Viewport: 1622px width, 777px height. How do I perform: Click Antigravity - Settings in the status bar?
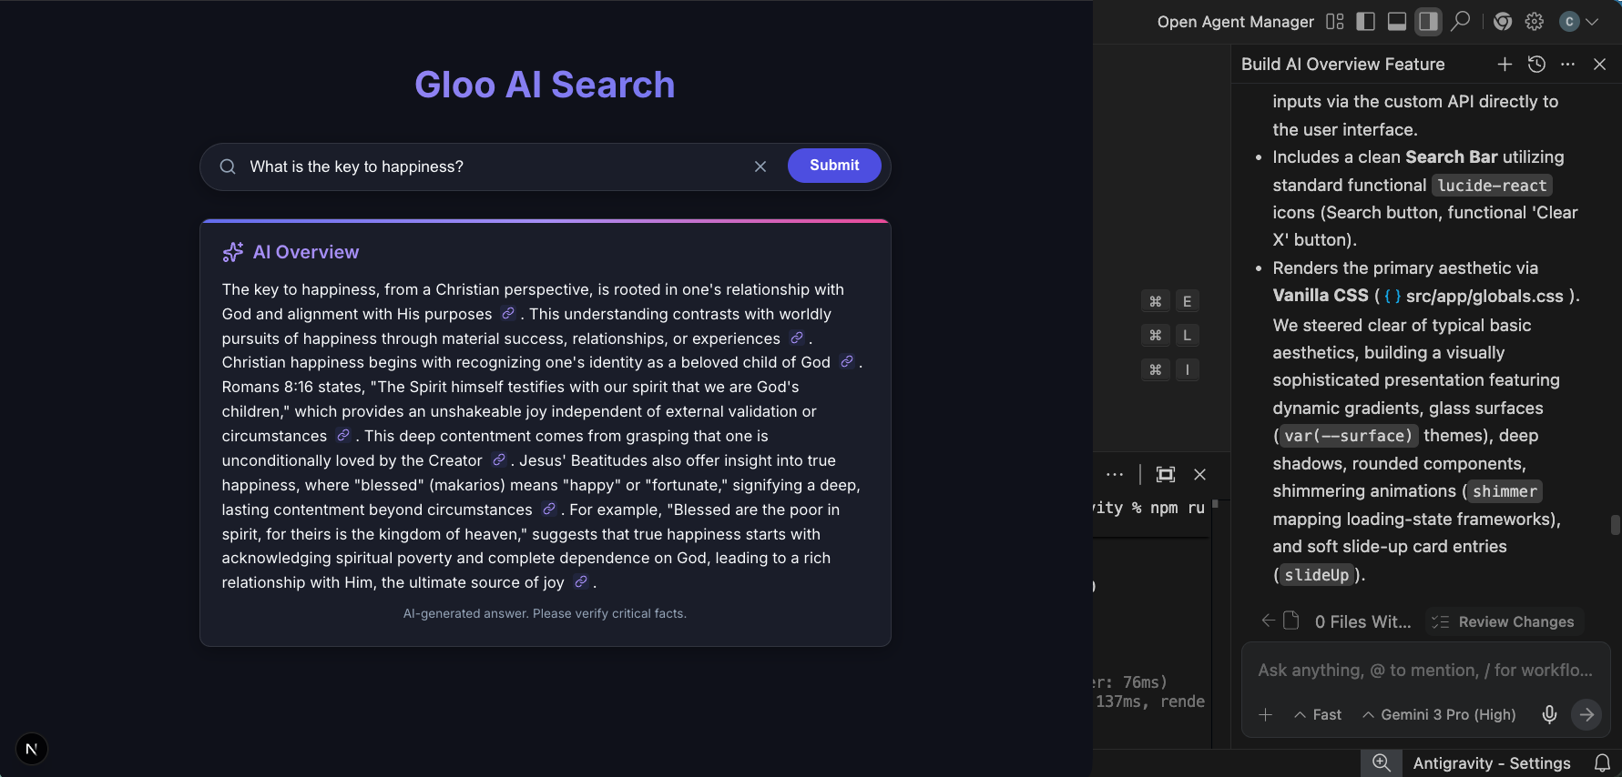(x=1492, y=763)
